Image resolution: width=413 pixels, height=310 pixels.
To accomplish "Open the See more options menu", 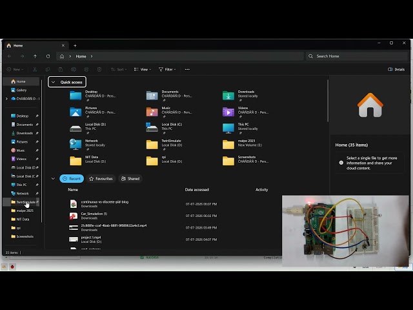I will [187, 69].
